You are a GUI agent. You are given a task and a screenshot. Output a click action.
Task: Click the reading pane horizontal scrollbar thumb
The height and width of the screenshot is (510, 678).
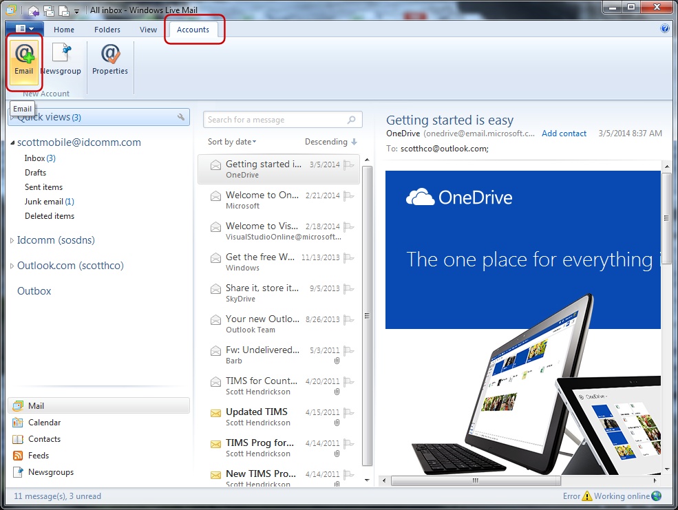click(476, 480)
